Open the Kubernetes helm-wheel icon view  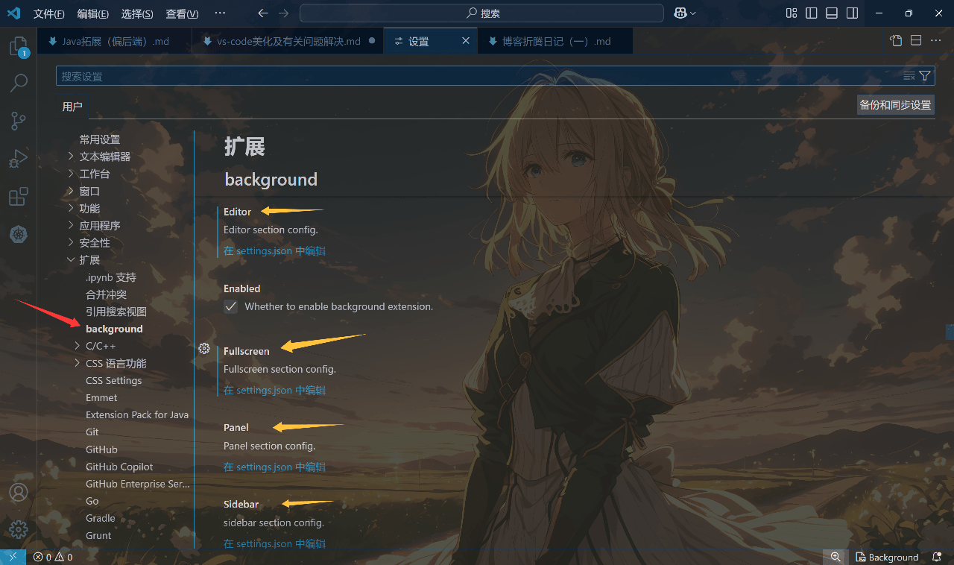click(x=18, y=235)
